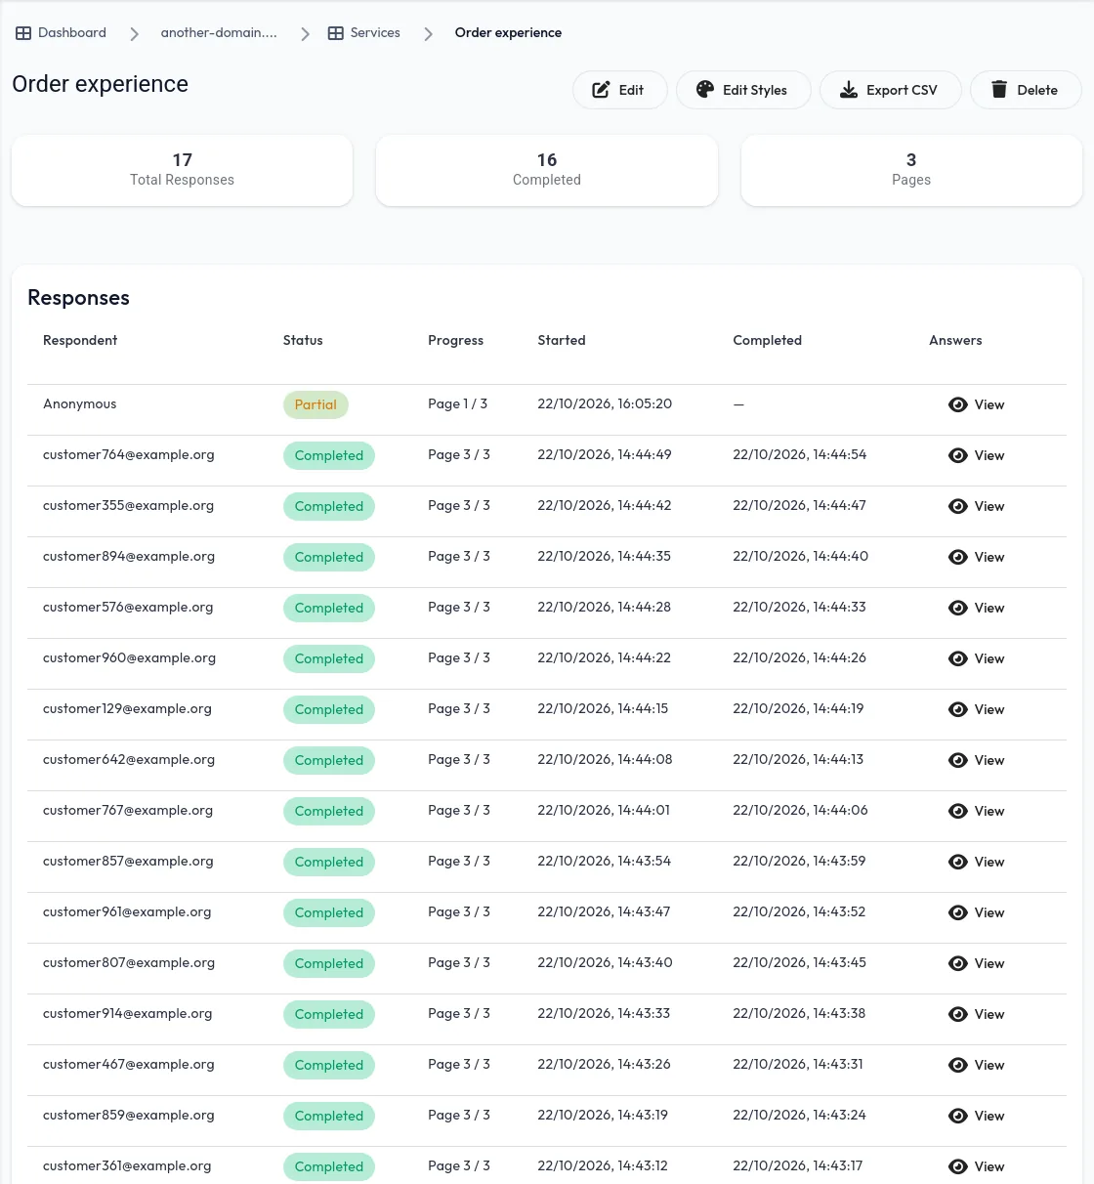Click the Export CSV button label
The height and width of the screenshot is (1184, 1094).
[902, 90]
